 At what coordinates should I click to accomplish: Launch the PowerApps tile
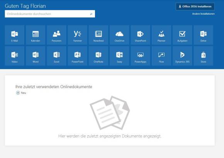click(141, 56)
